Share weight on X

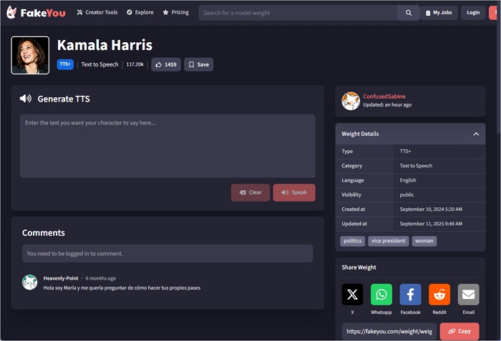(352, 295)
